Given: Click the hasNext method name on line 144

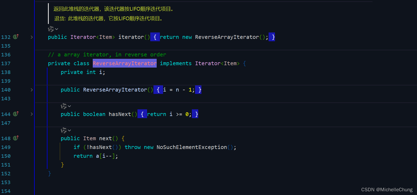Looking at the screenshot, I should [120, 114].
